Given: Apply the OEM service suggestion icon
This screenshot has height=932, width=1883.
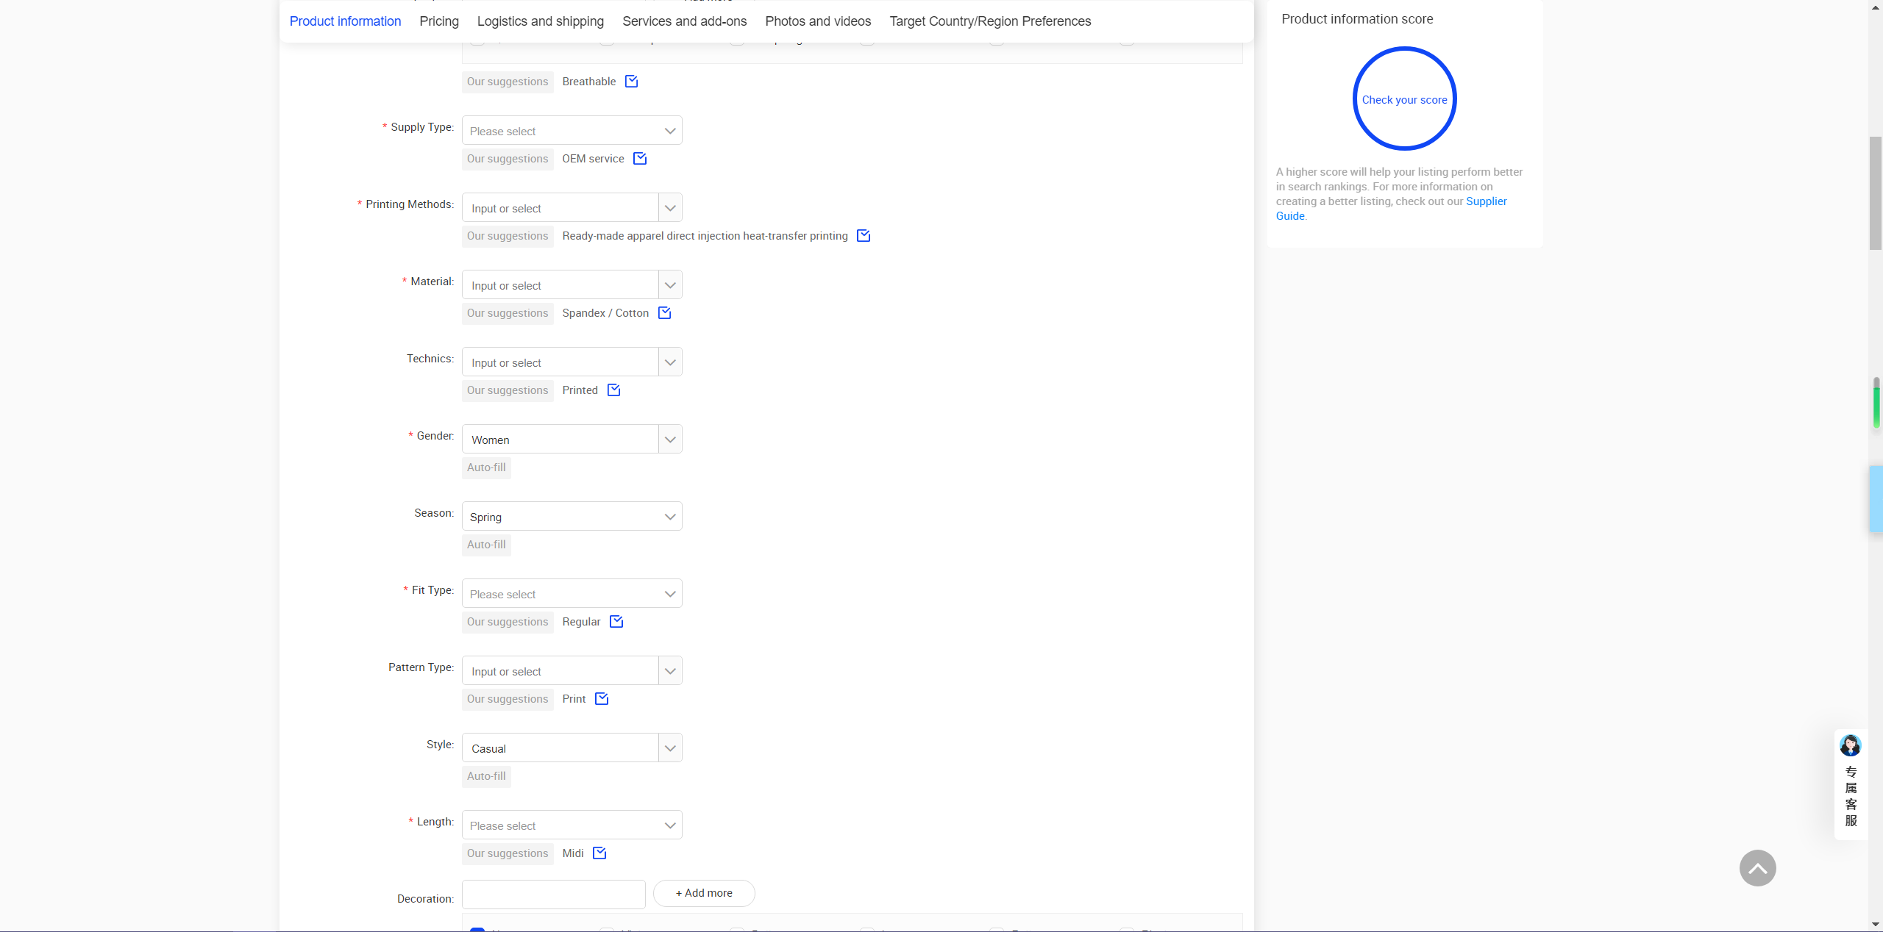Looking at the screenshot, I should [639, 159].
